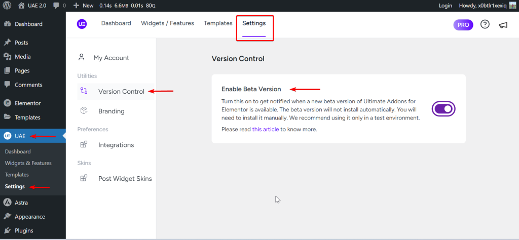Viewport: 519px width, 240px height.
Task: Click the My Account person icon
Action: coord(82,57)
